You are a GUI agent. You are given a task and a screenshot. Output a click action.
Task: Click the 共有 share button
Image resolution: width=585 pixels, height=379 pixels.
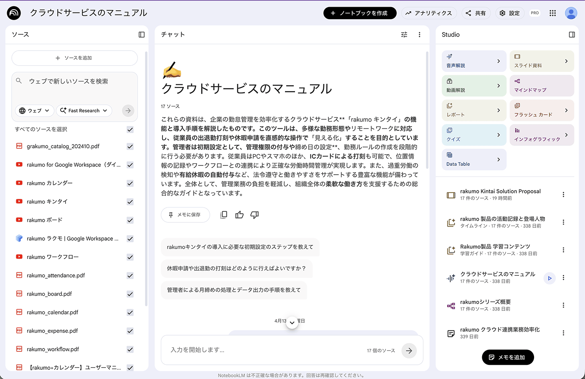click(476, 13)
